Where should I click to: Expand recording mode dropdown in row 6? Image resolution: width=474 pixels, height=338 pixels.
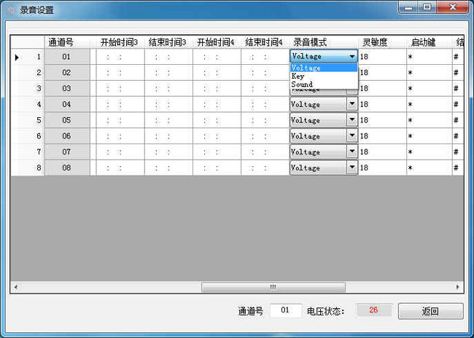click(351, 136)
